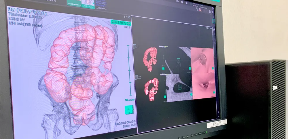Click orientation cube in lower endoscopic view
This screenshot has height=139, width=288.
tap(213, 92)
